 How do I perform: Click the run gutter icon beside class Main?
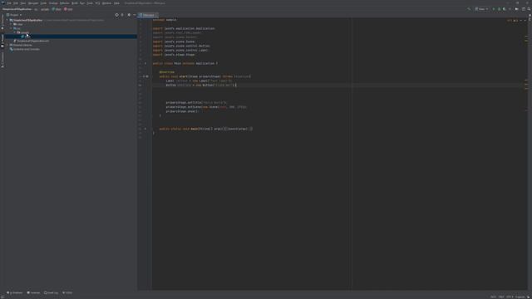[x=145, y=63]
